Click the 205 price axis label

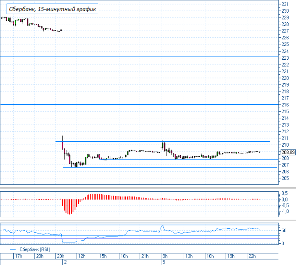tap(285, 178)
